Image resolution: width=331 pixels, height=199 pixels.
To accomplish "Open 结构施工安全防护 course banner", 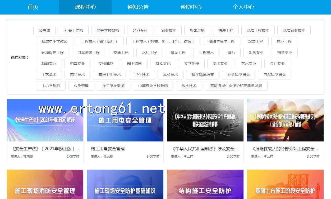I will click(x=205, y=184).
